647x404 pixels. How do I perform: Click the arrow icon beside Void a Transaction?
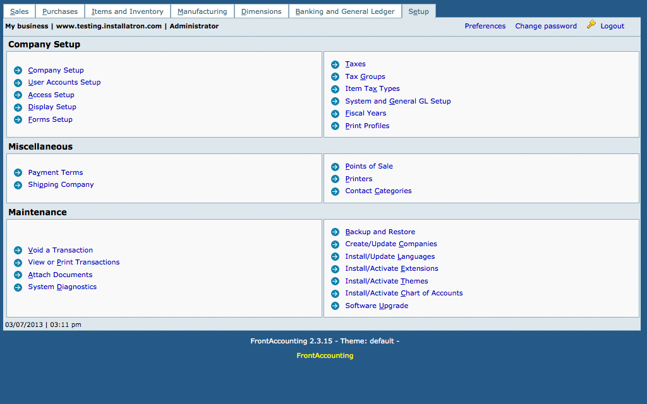(18, 251)
